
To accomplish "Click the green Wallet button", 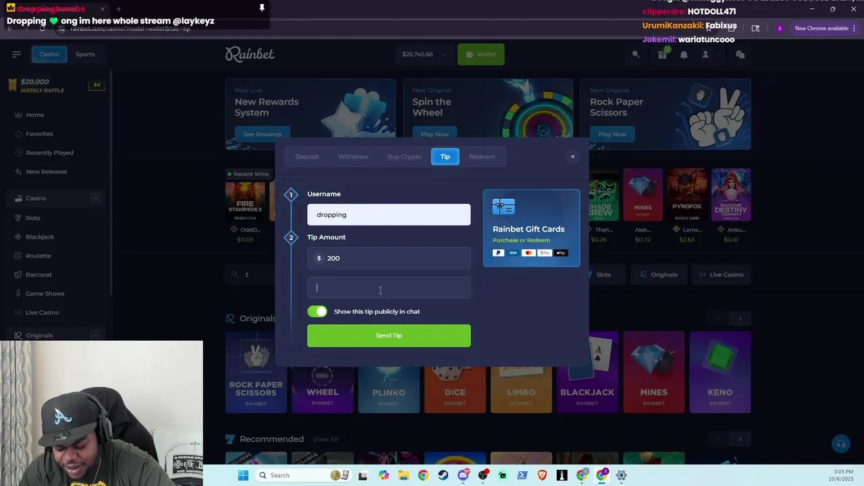I will coord(481,54).
